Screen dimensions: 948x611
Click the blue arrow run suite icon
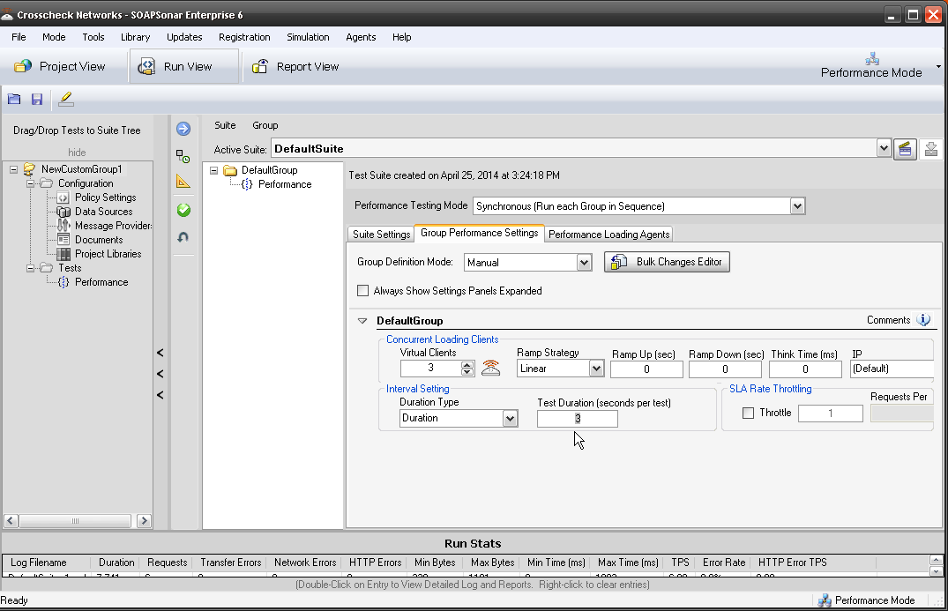(183, 129)
